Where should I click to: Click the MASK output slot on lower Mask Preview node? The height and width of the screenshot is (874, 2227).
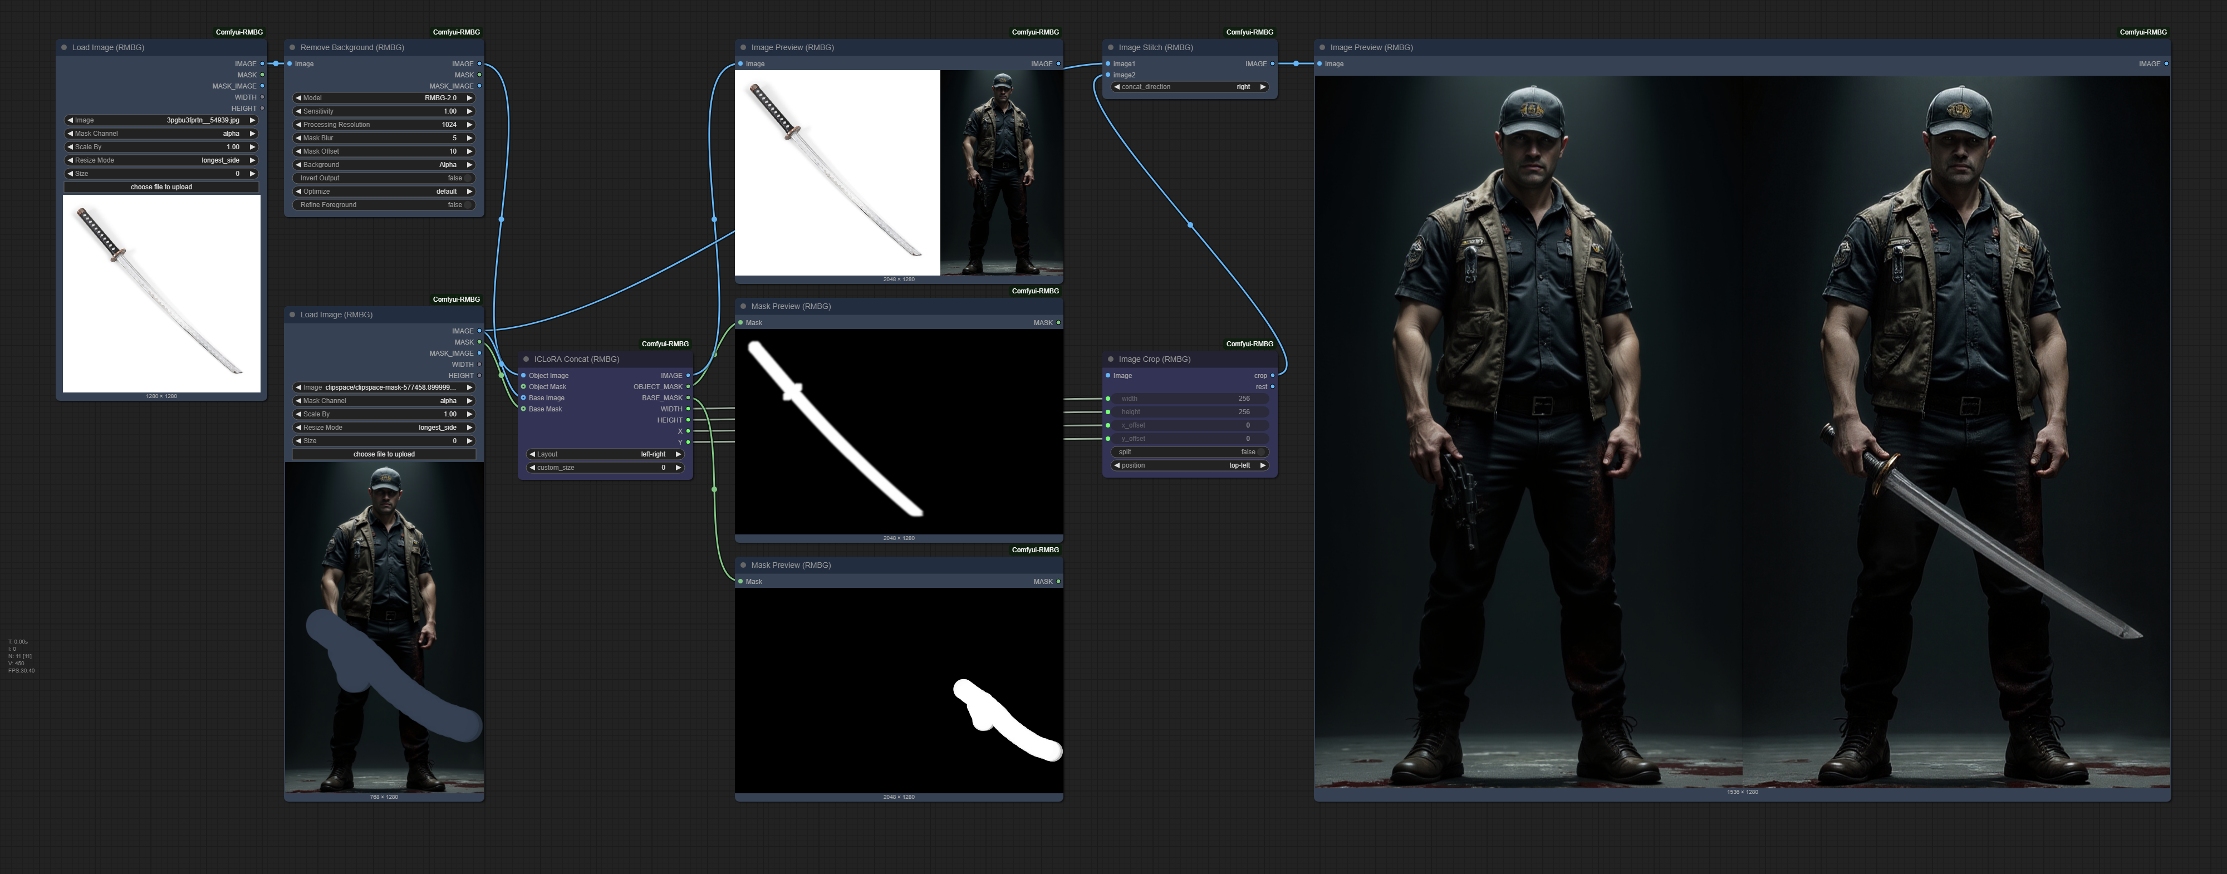[1058, 581]
